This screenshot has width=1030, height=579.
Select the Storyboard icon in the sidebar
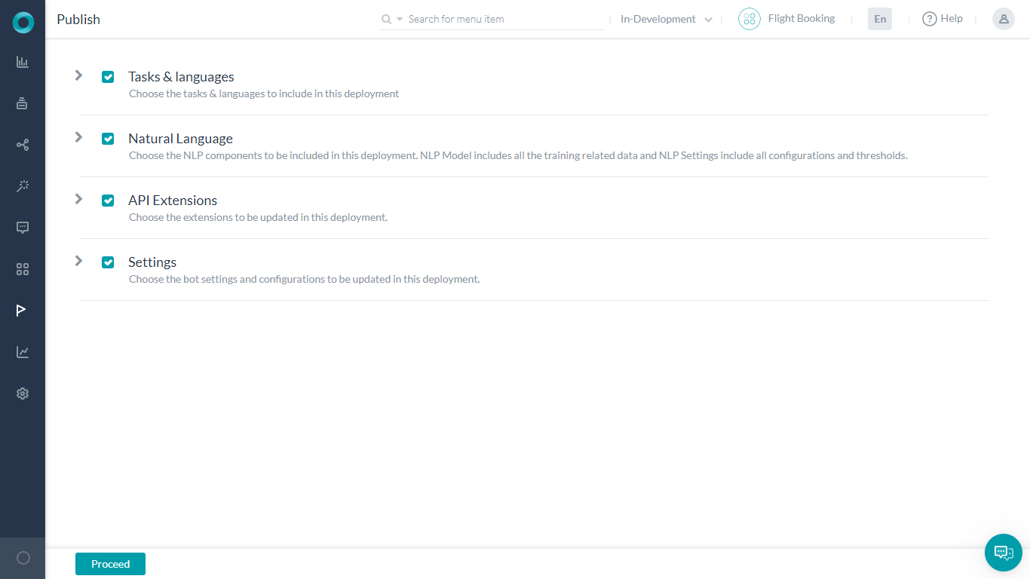click(23, 103)
